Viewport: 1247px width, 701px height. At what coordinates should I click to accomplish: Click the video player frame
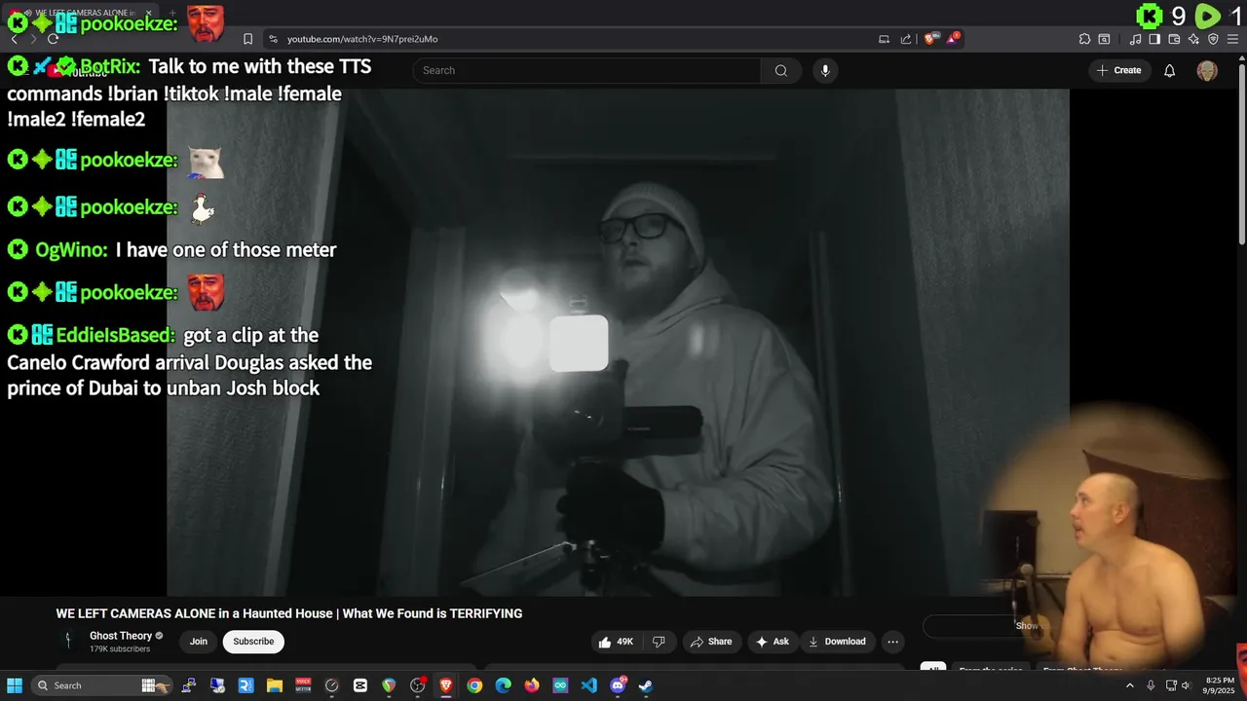[618, 343]
